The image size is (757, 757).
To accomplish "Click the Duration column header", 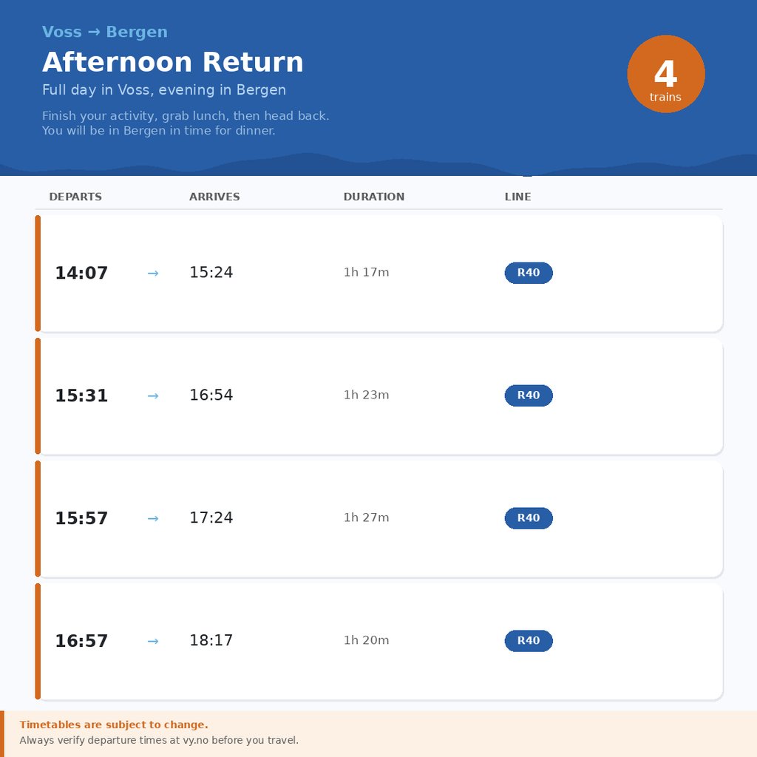I will (373, 197).
